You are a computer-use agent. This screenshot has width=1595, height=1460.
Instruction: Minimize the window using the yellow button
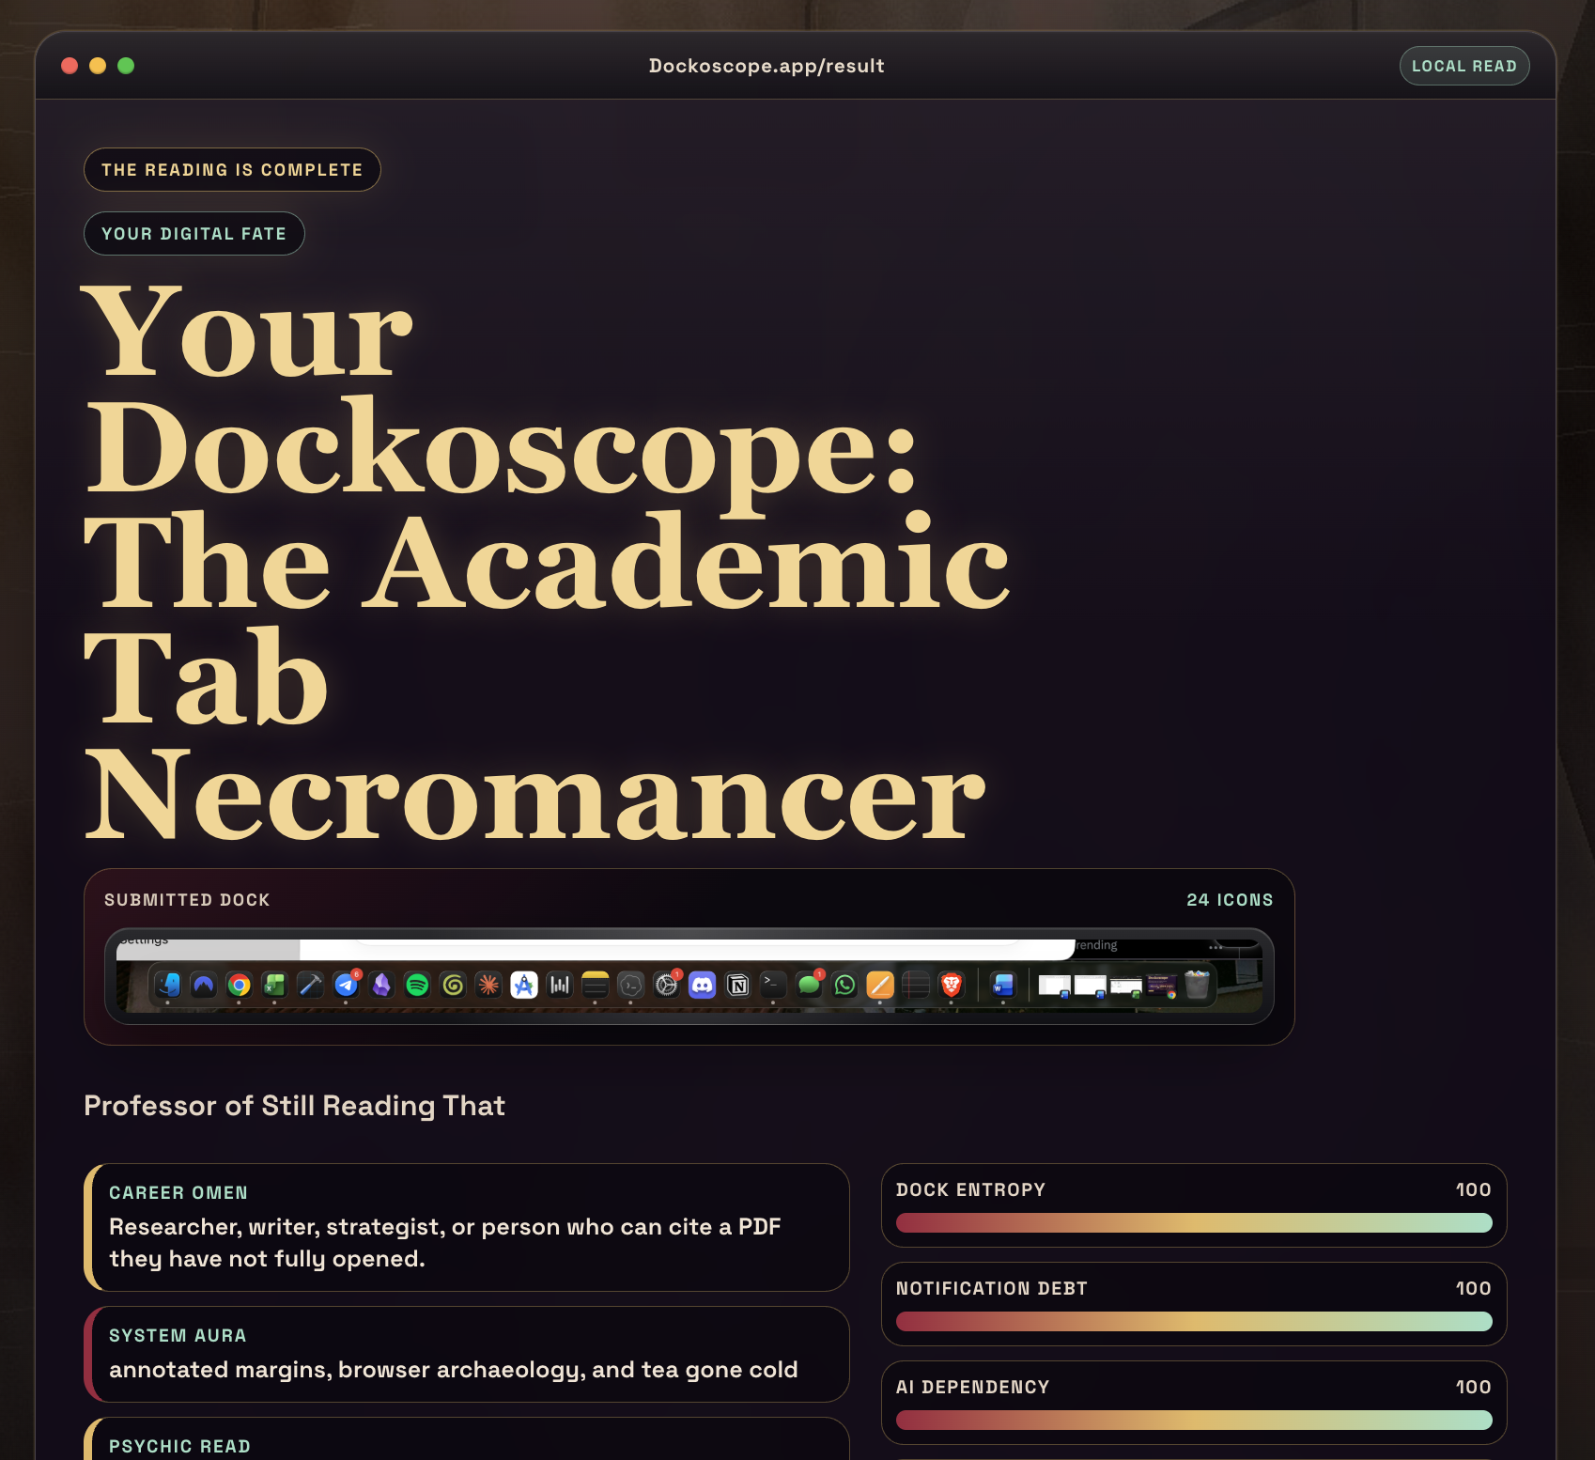pos(98,66)
